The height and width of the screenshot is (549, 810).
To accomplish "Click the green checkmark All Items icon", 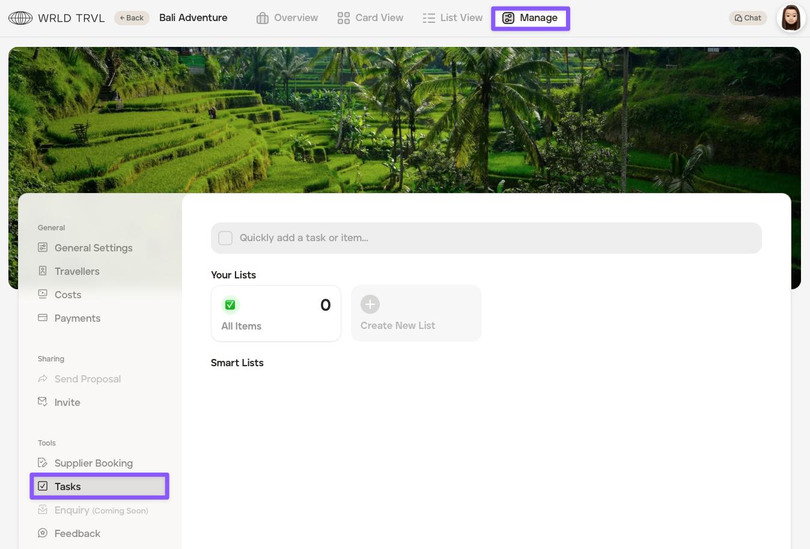I will coord(230,305).
